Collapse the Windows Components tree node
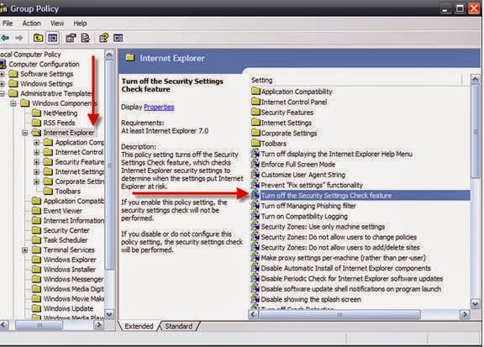The height and width of the screenshot is (347, 484). point(13,103)
